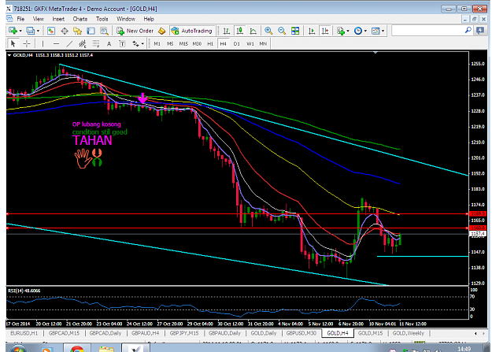
Task: Switch to H1 timeframe
Action: pos(210,44)
